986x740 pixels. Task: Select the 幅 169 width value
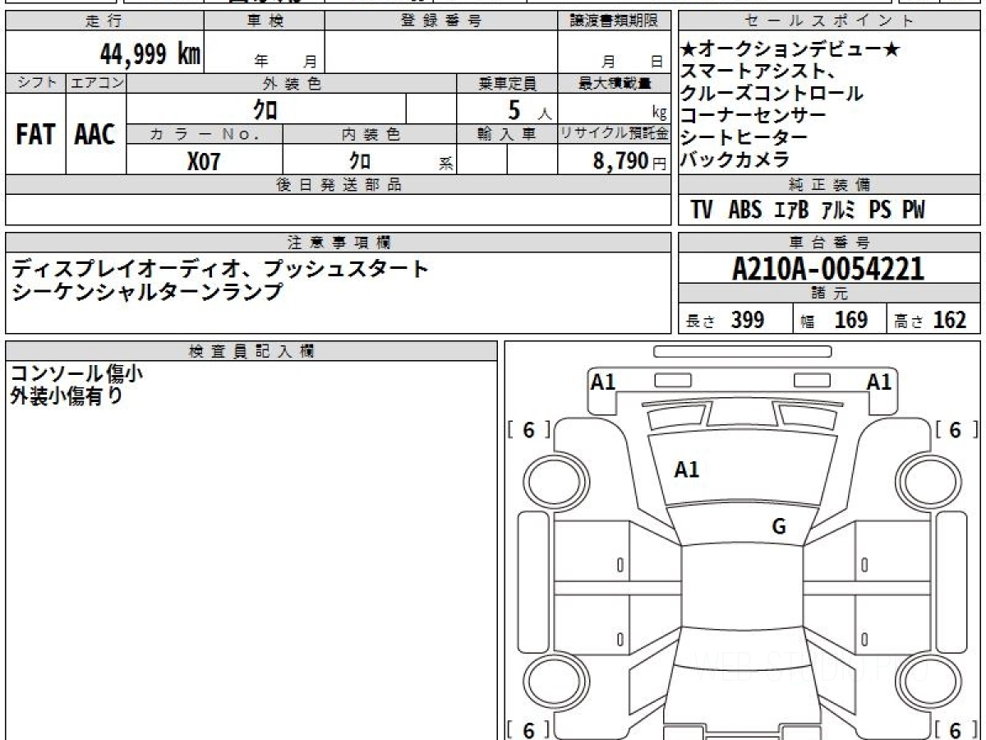coord(835,320)
